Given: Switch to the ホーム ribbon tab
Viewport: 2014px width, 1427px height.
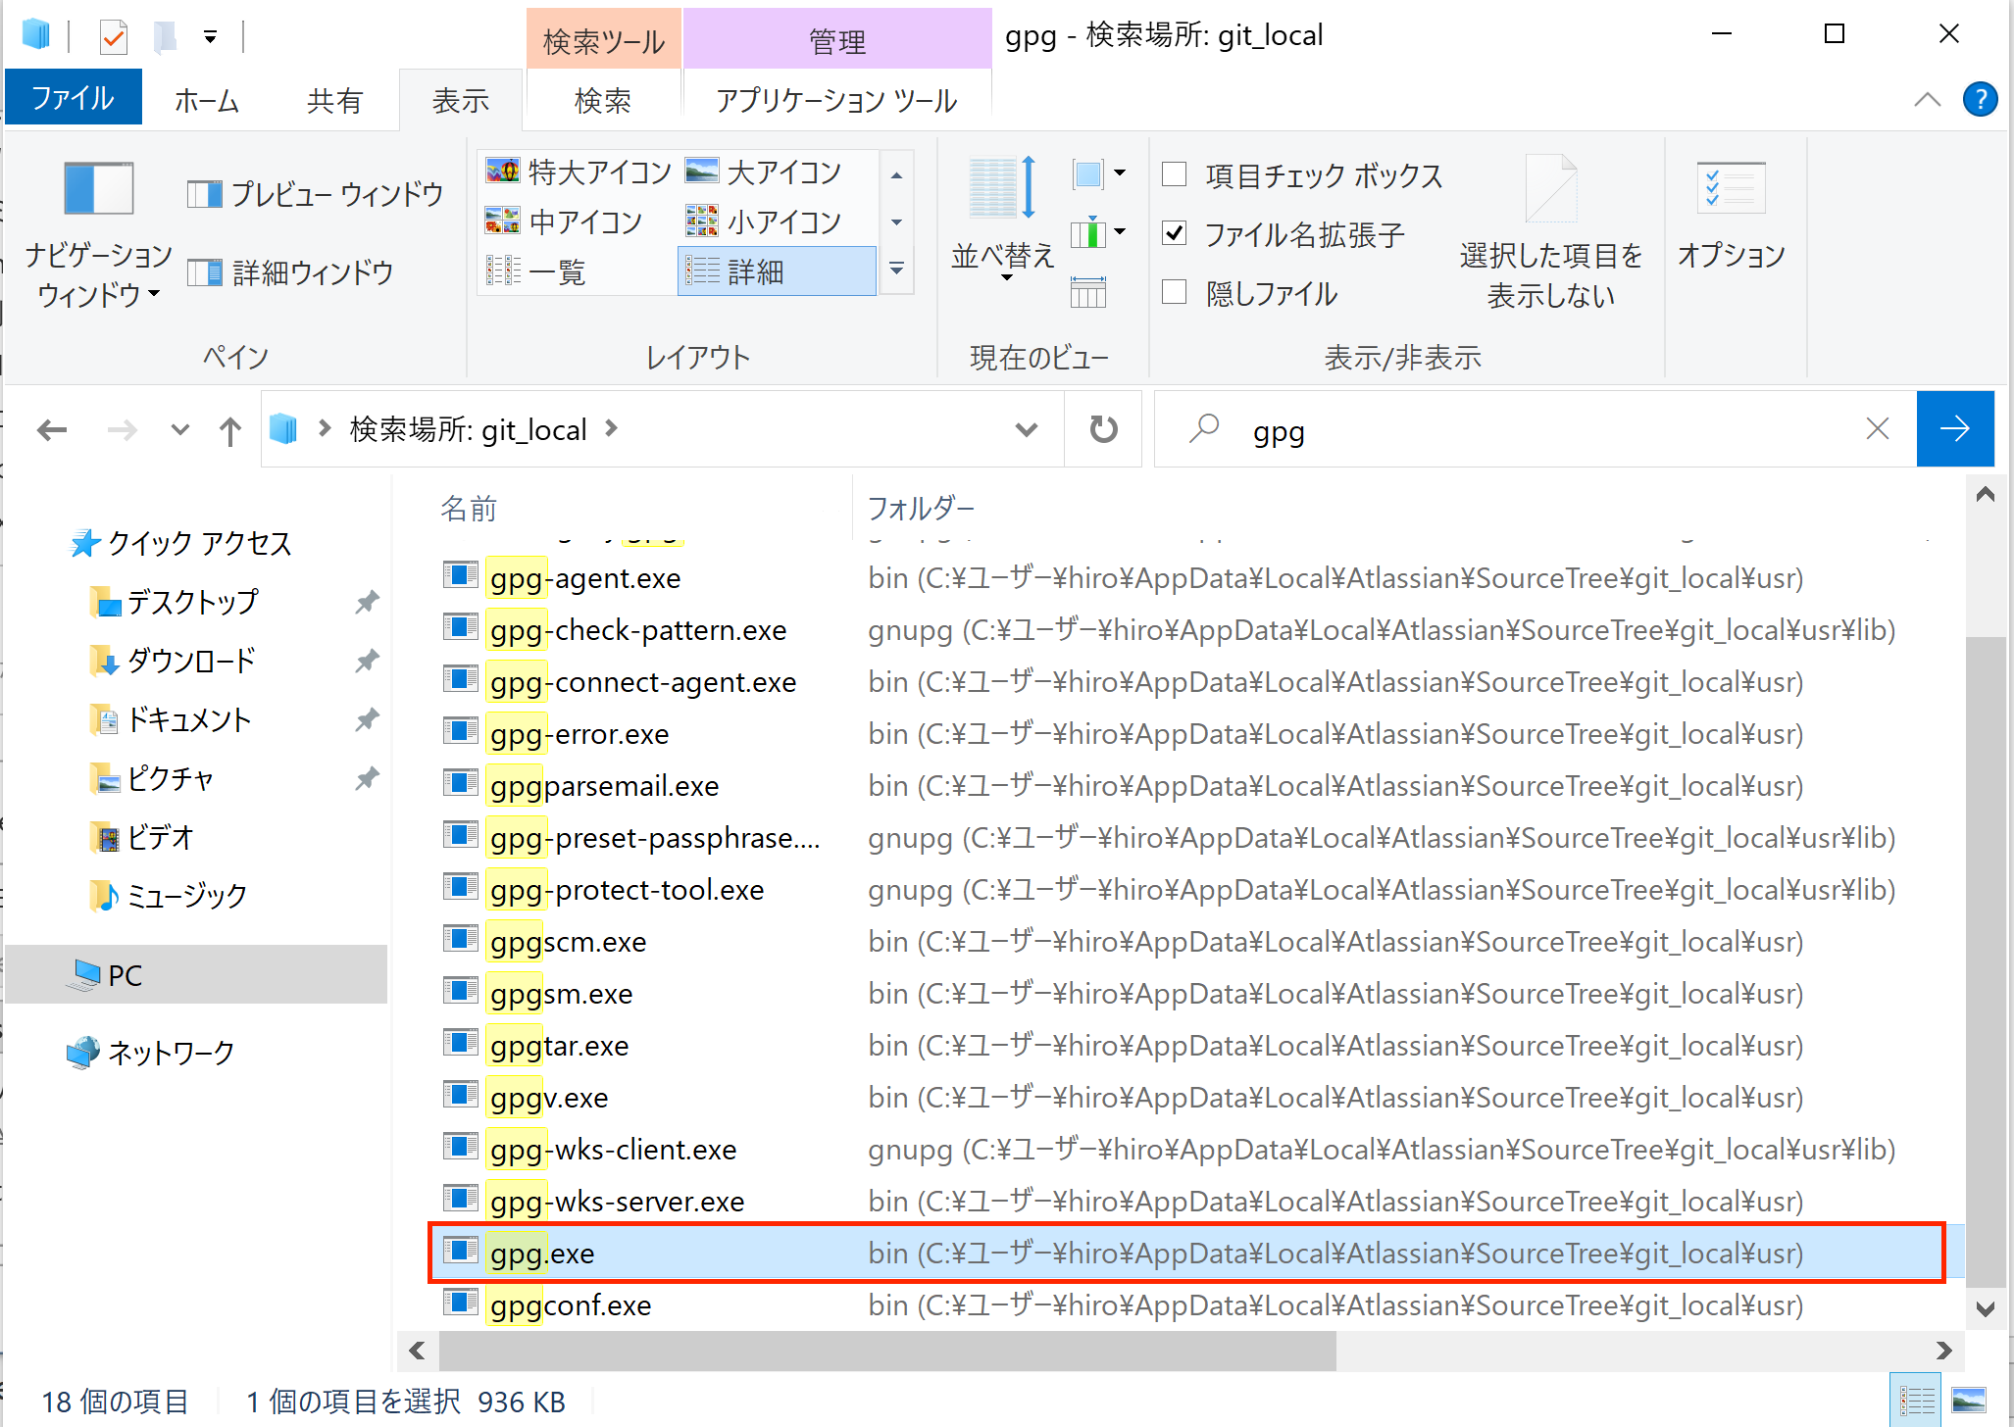Looking at the screenshot, I should [205, 99].
